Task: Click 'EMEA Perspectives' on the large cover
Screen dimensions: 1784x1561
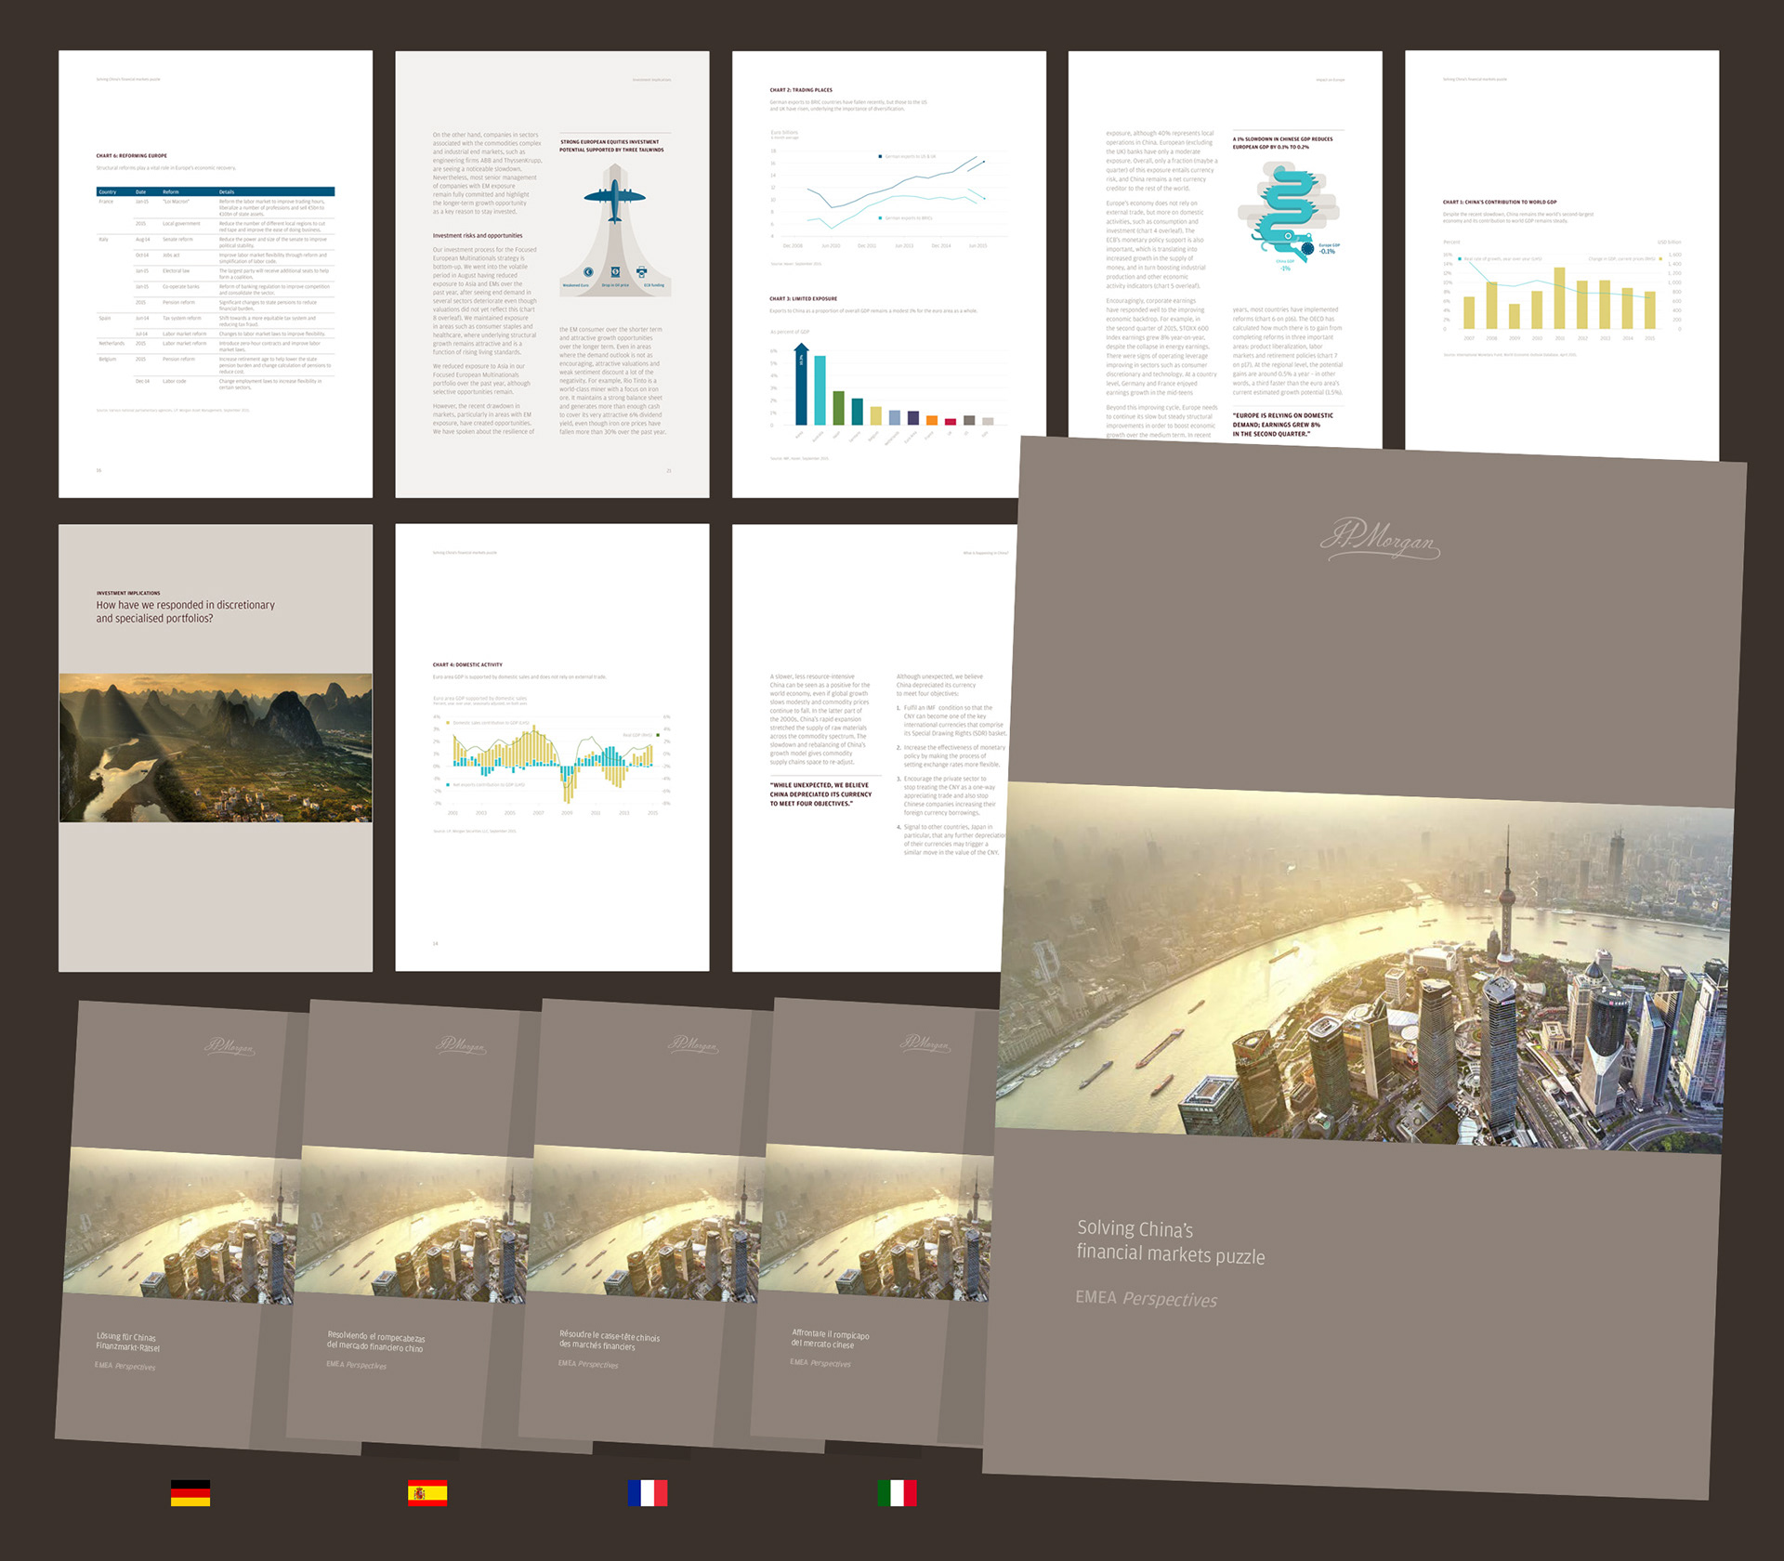Action: tap(1147, 1298)
